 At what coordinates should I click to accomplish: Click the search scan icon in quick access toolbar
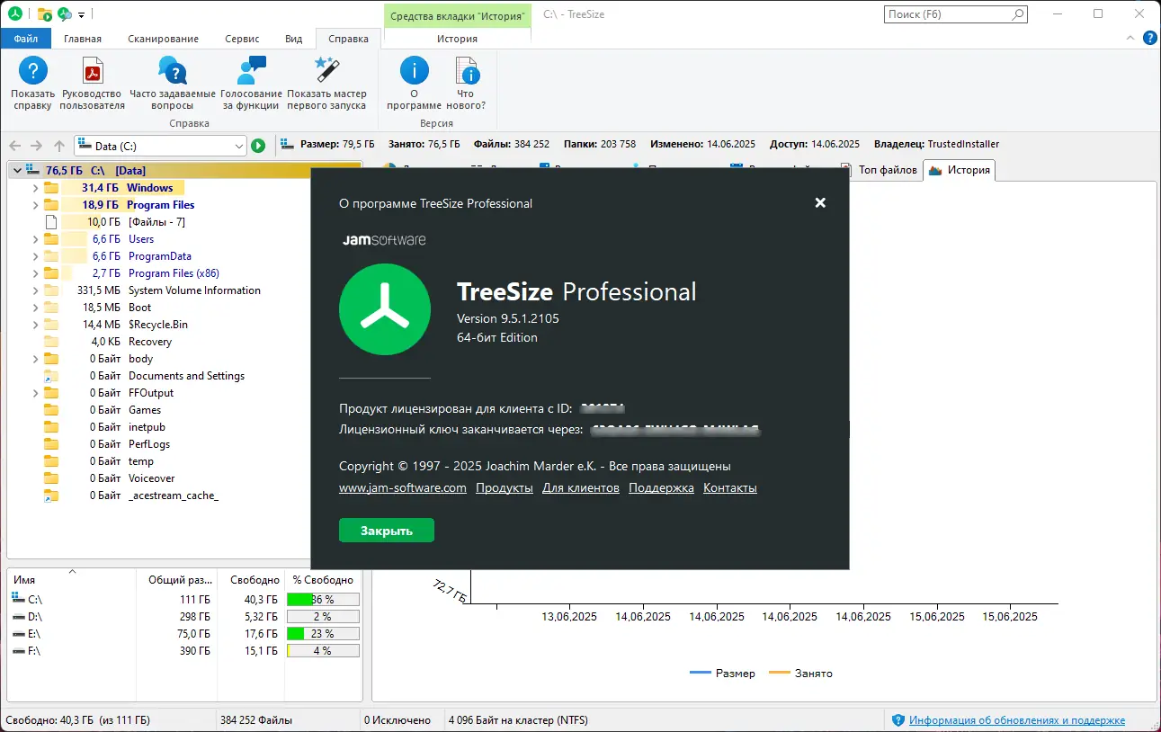(65, 14)
